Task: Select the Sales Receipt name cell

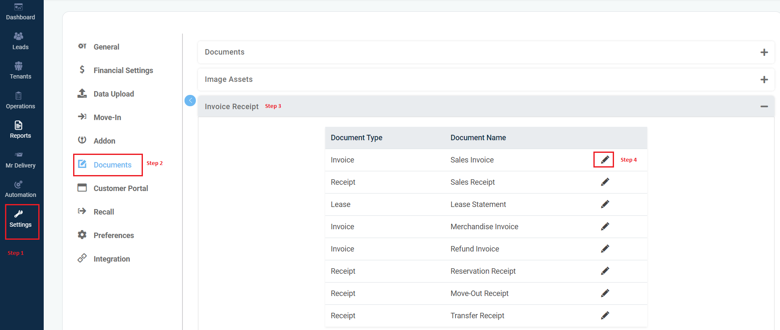Action: pyautogui.click(x=473, y=182)
